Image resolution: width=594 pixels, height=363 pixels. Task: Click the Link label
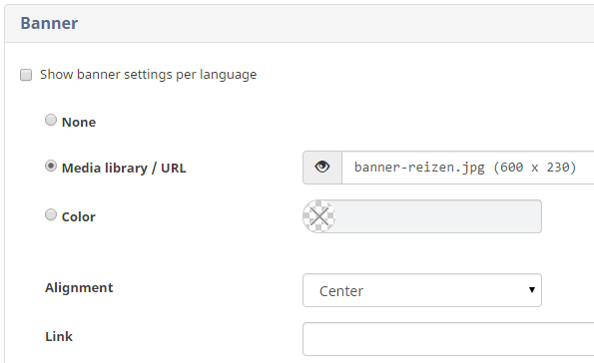tap(59, 336)
